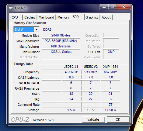143x131 pixels.
Task: Click the Max Bandwidth label
Action: 28,41
